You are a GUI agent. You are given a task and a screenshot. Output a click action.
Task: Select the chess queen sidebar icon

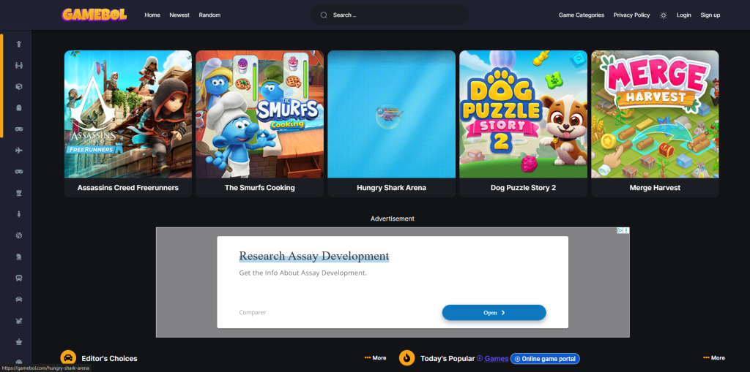coord(19,342)
